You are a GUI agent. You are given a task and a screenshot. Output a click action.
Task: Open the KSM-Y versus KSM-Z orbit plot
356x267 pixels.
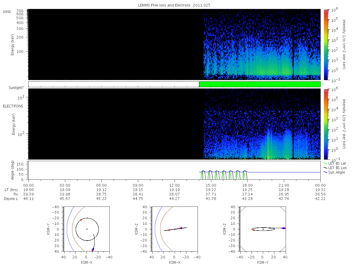263,229
